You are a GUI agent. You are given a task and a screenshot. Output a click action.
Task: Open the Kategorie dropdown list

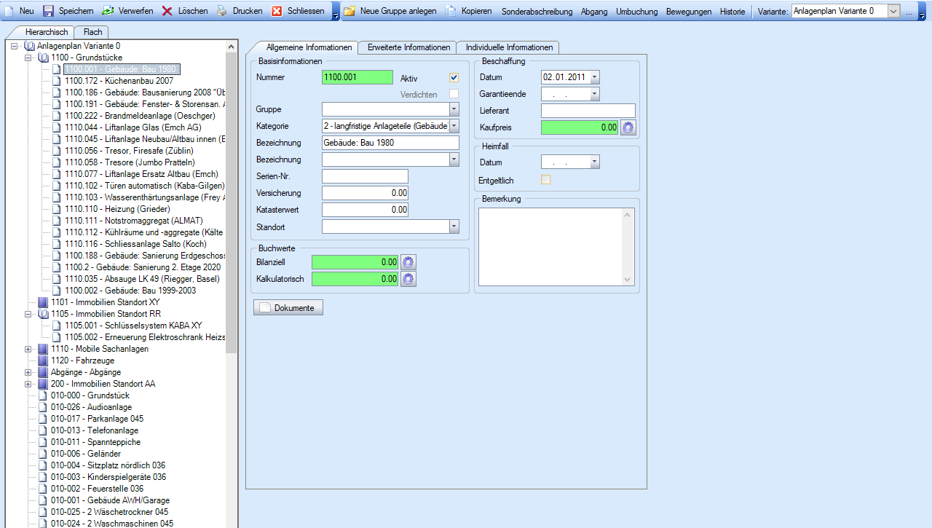click(454, 126)
